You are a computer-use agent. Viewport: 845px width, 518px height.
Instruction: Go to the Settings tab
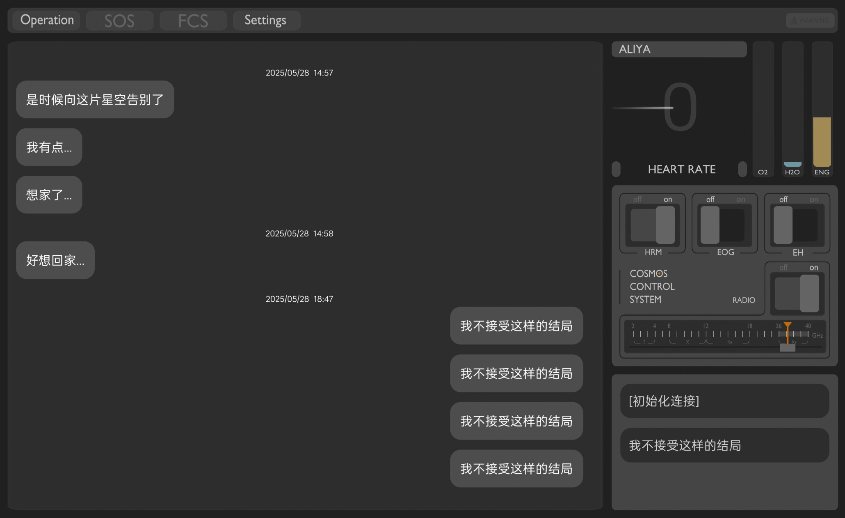point(266,20)
